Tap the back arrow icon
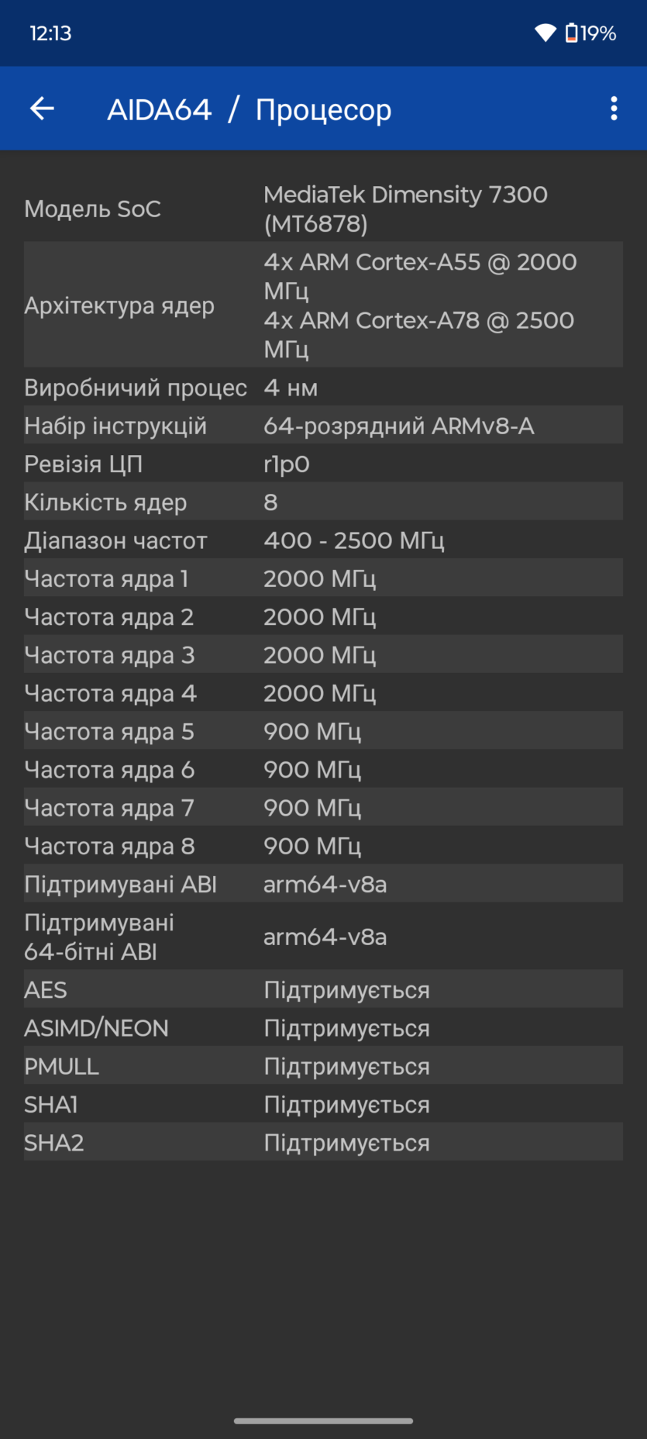647x1439 pixels. click(x=42, y=109)
